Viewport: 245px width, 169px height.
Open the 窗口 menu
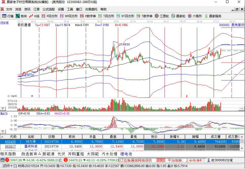tap(79, 9)
